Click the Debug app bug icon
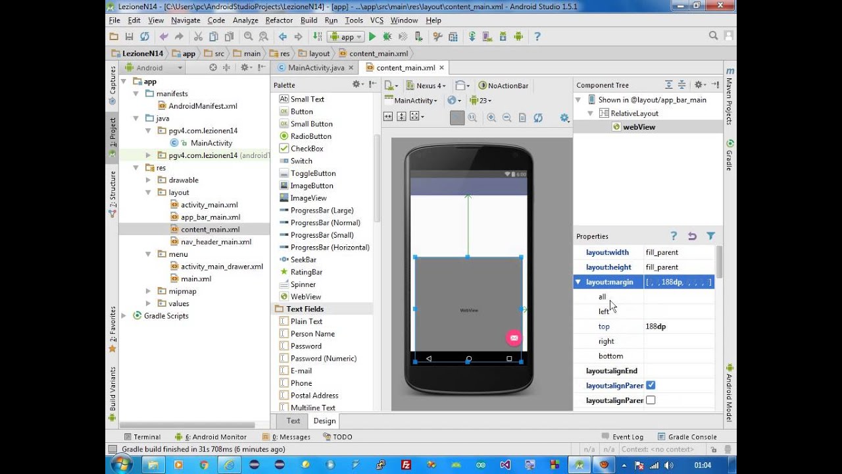 [x=387, y=37]
